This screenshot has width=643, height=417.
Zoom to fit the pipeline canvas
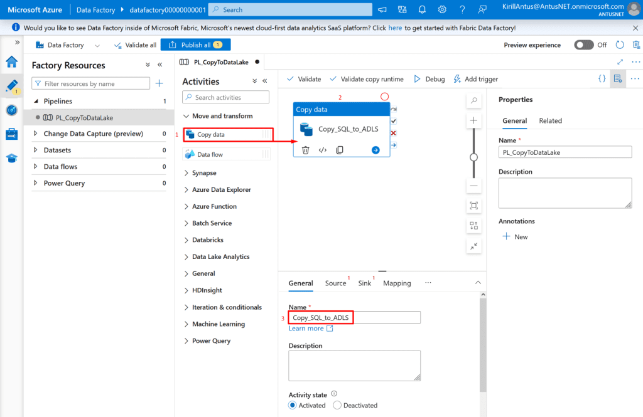pyautogui.click(x=473, y=205)
